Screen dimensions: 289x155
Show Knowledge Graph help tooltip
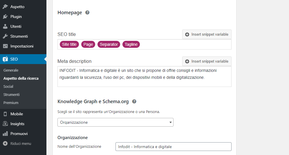click(134, 101)
